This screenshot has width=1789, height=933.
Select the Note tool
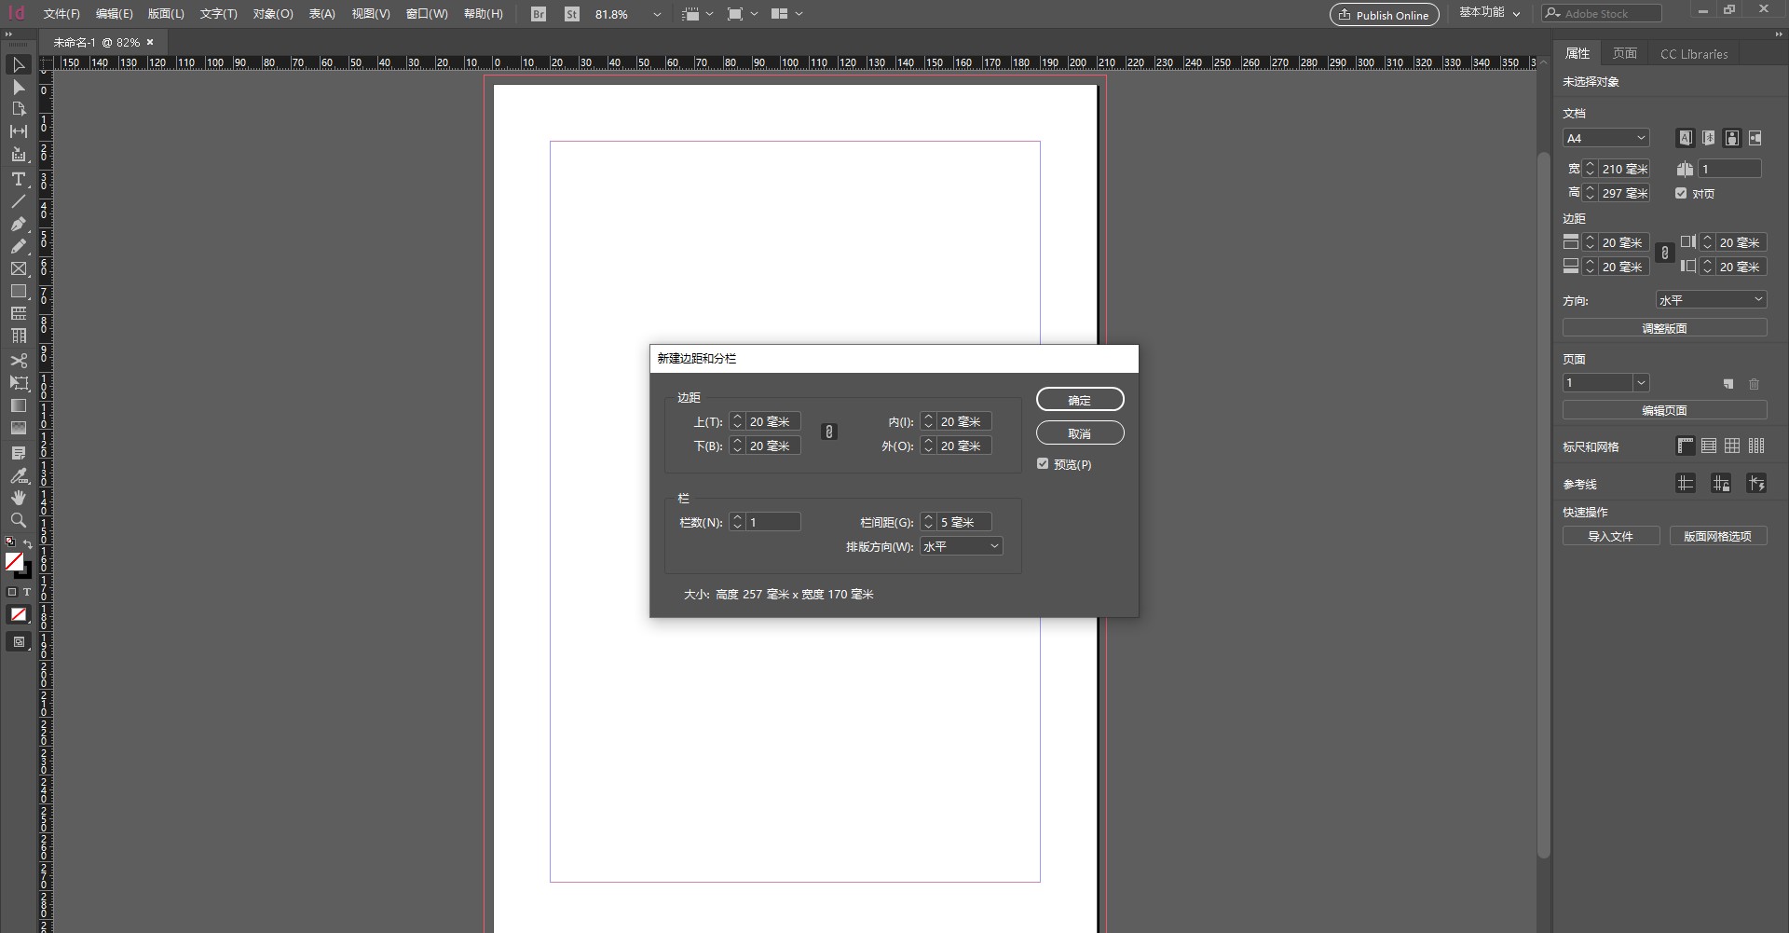18,453
